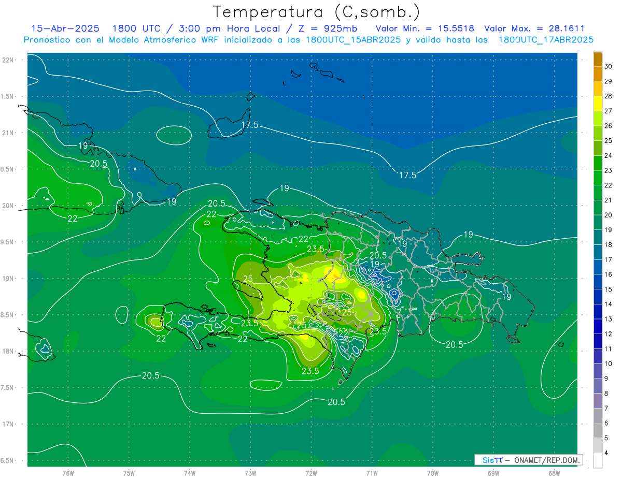Select the gray color bar segment between 5 and 6
This screenshot has width=622, height=480.
[x=598, y=431]
